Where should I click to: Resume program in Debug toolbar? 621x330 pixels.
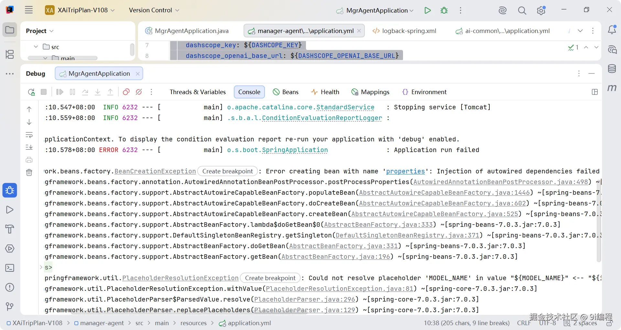pos(60,92)
